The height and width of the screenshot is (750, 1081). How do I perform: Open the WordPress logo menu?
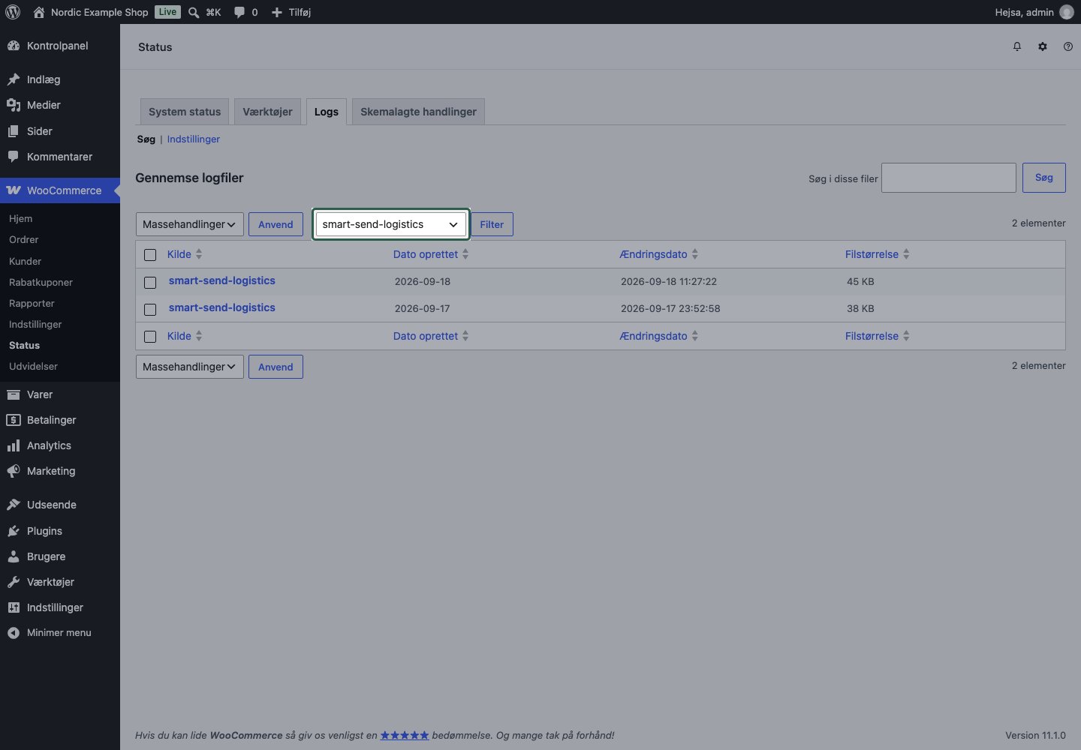click(x=13, y=12)
